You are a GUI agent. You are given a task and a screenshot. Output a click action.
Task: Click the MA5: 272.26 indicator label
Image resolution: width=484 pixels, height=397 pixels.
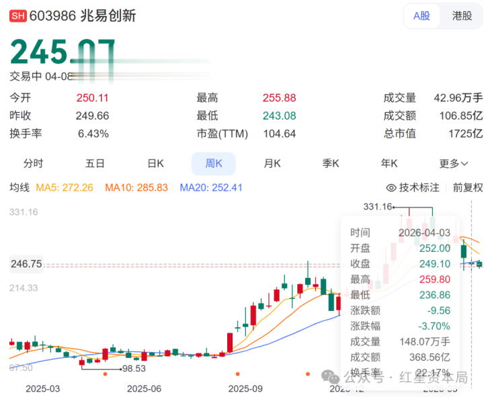(x=65, y=187)
